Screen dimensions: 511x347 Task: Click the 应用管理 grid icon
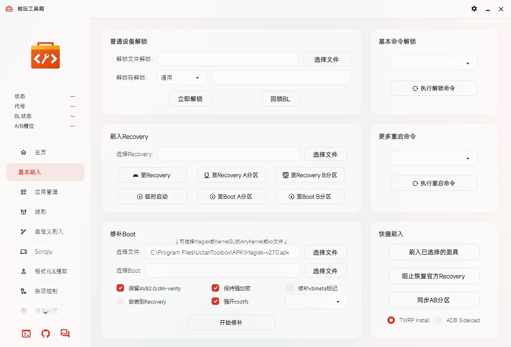pyautogui.click(x=24, y=192)
